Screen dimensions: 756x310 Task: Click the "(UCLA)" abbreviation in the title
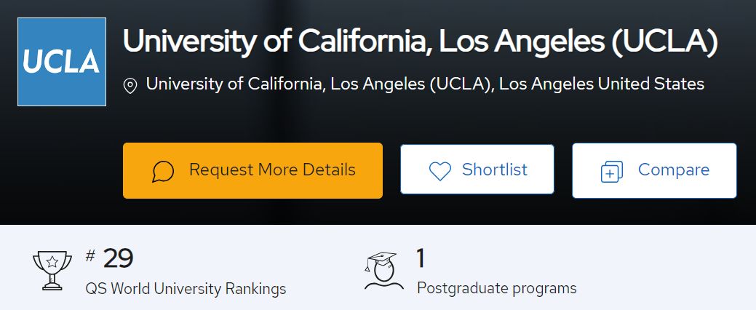[664, 41]
